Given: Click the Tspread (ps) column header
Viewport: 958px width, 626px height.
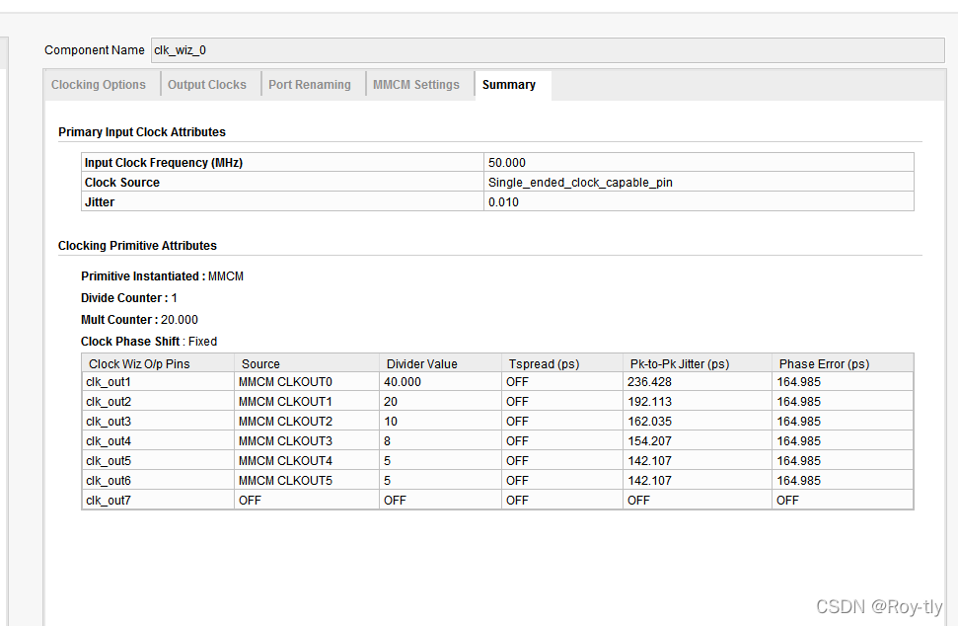Looking at the screenshot, I should [562, 363].
